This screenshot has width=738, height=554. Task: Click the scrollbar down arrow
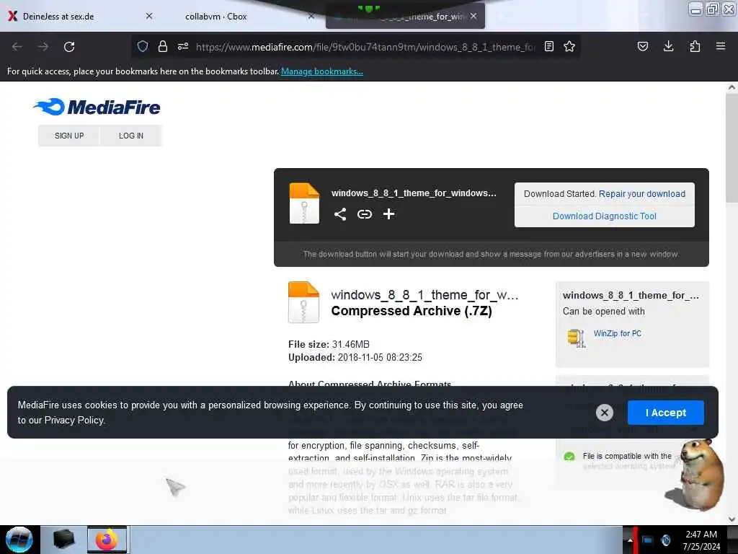732,519
